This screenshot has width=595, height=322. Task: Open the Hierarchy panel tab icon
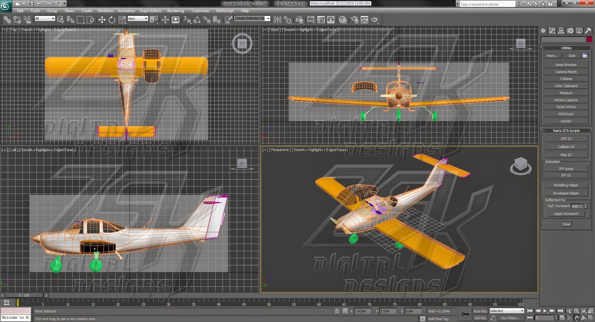[561, 31]
